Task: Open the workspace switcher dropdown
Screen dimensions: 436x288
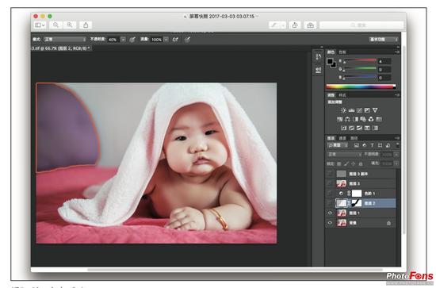Action: tap(384, 40)
